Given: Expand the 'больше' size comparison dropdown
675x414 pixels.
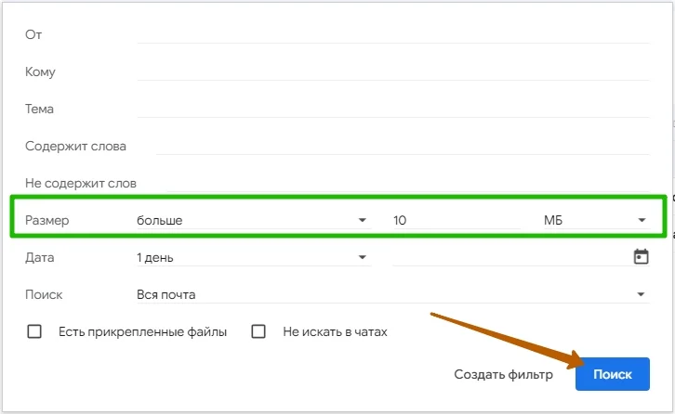Looking at the screenshot, I should click(251, 221).
